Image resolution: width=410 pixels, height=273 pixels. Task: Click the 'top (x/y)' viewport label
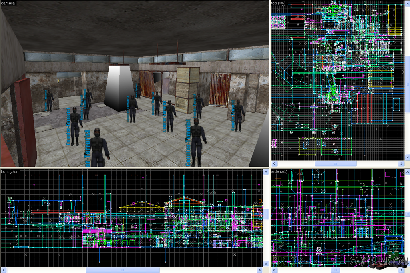coord(278,3)
